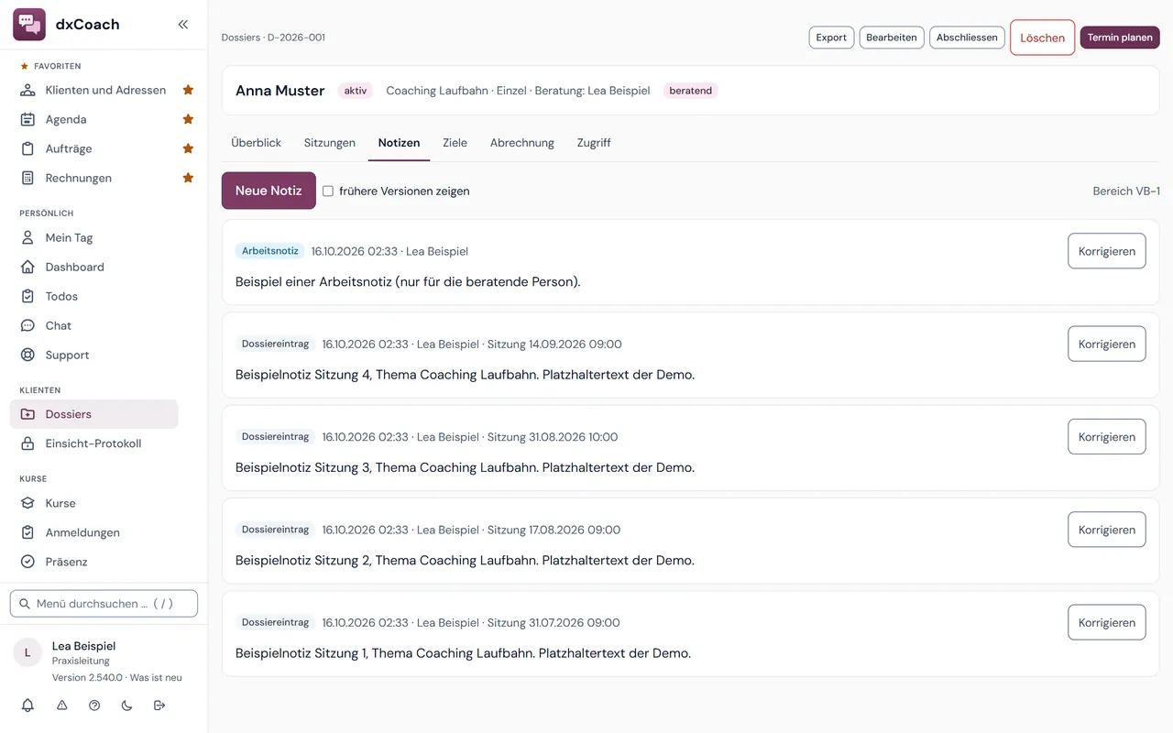The height and width of the screenshot is (733, 1173).
Task: Korrigieren the Sitzung 1 note
Action: [1106, 622]
